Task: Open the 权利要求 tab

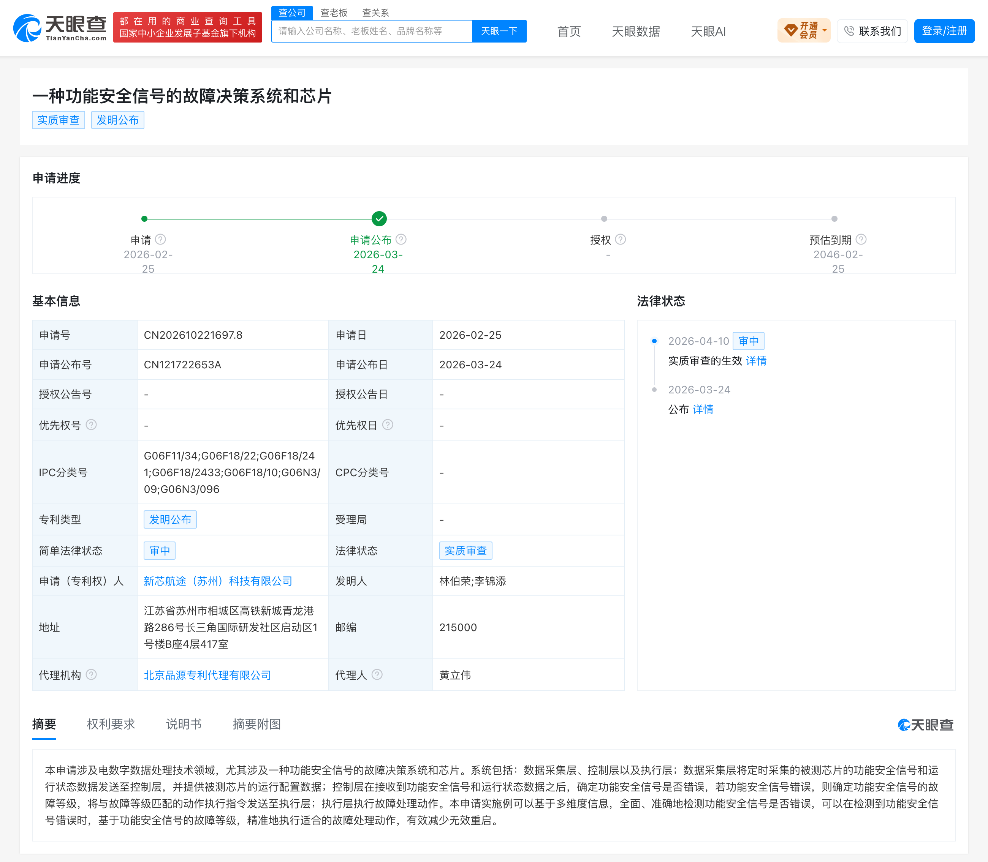Action: click(111, 724)
